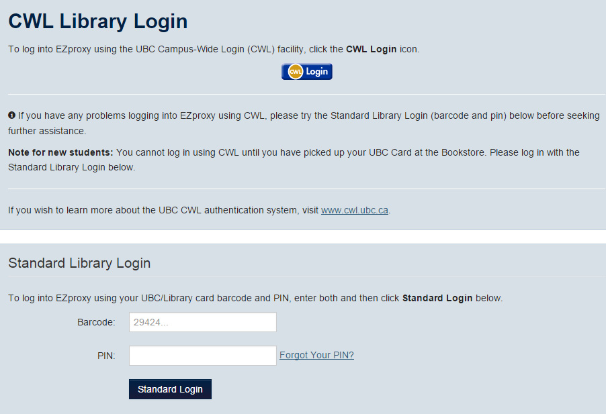This screenshot has height=414, width=606.
Task: Click the sentence about learning more about CWL authentication
Action: 161,210
